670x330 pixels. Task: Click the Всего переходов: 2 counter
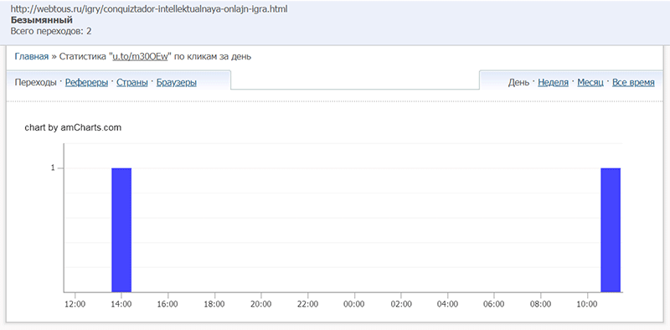[x=51, y=31]
